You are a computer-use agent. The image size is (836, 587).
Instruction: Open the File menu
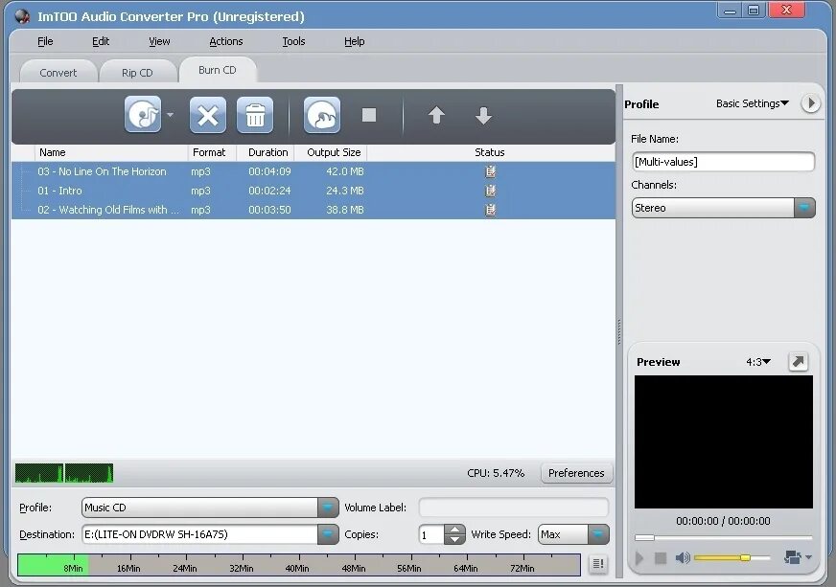45,41
